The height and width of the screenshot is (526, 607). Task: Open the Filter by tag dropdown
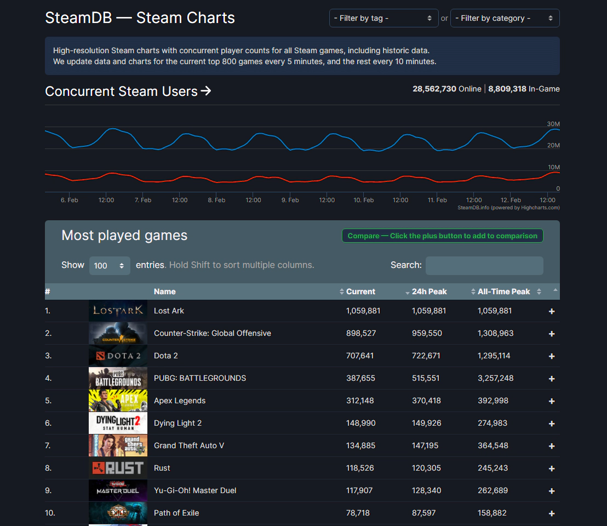(x=383, y=18)
